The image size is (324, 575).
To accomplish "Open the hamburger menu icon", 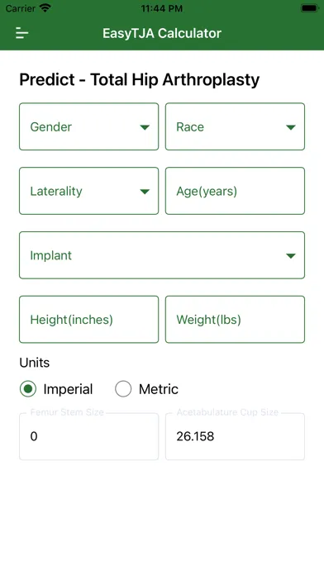I will coord(21,33).
